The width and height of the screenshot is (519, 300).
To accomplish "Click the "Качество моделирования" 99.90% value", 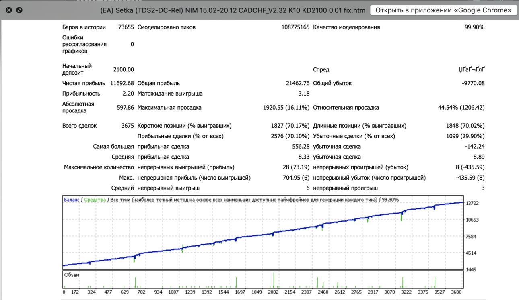I will point(474,27).
